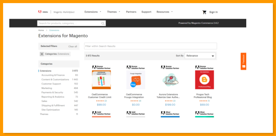This screenshot has width=276, height=136.
Task: Select the Marketing category
Action: pos(47,88)
